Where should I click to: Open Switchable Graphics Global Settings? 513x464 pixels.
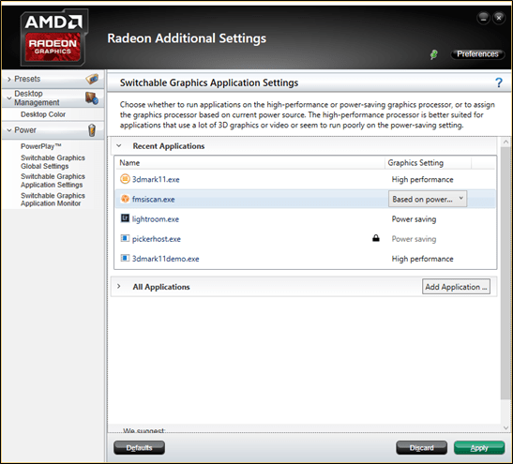53,162
